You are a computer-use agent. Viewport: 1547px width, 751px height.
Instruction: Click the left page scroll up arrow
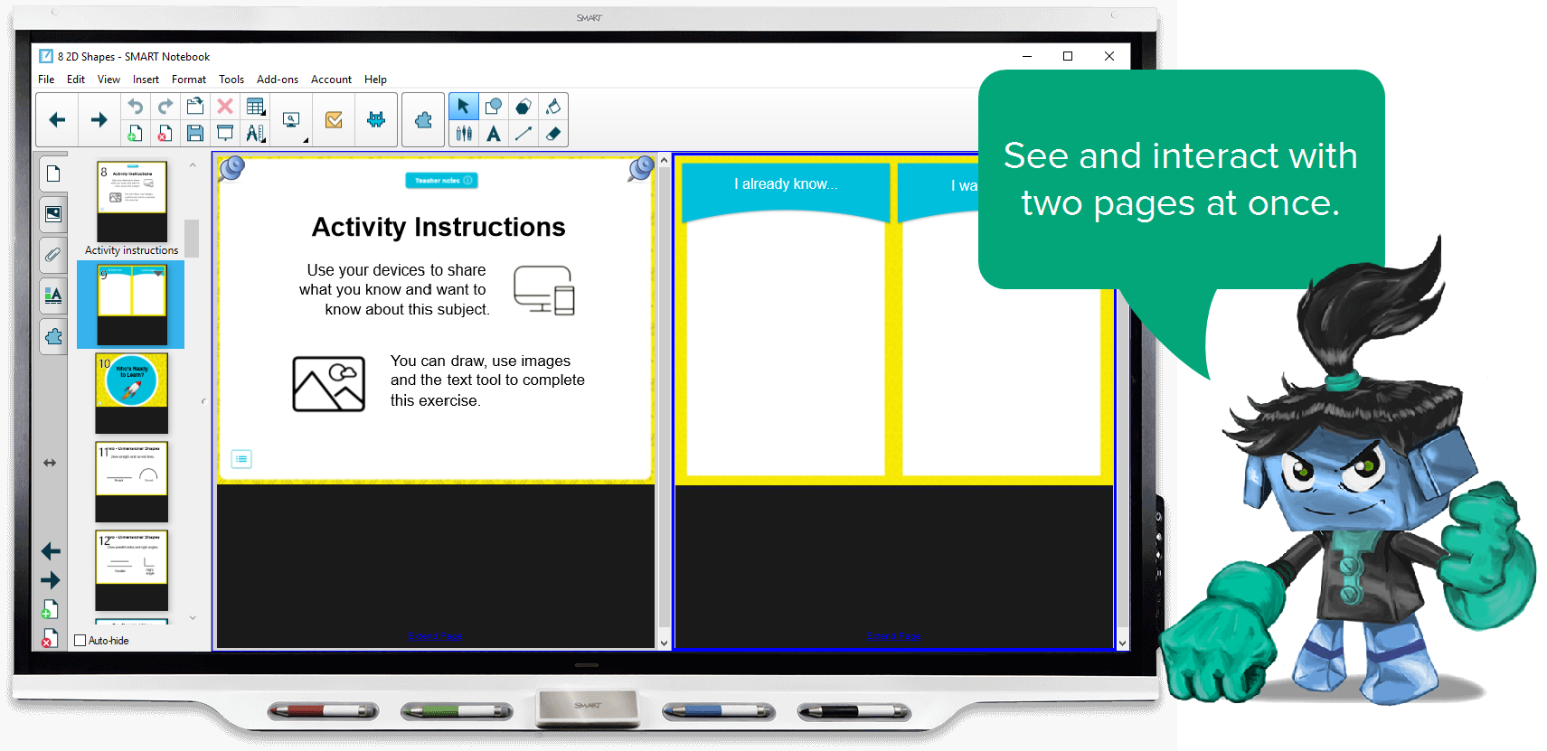[x=664, y=160]
